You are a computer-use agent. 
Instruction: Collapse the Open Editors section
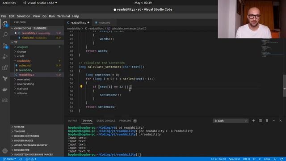tap(37, 28)
